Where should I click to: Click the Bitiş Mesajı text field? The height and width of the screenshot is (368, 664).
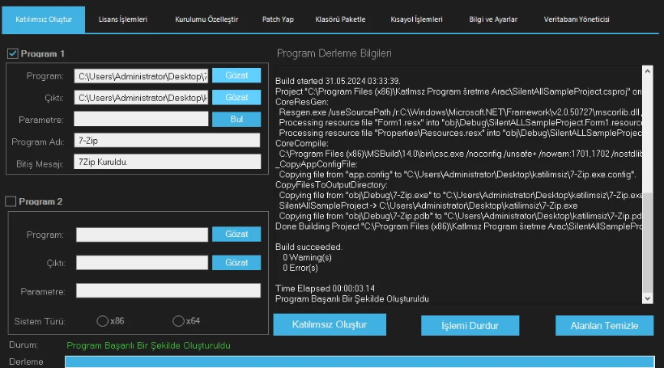pos(168,162)
